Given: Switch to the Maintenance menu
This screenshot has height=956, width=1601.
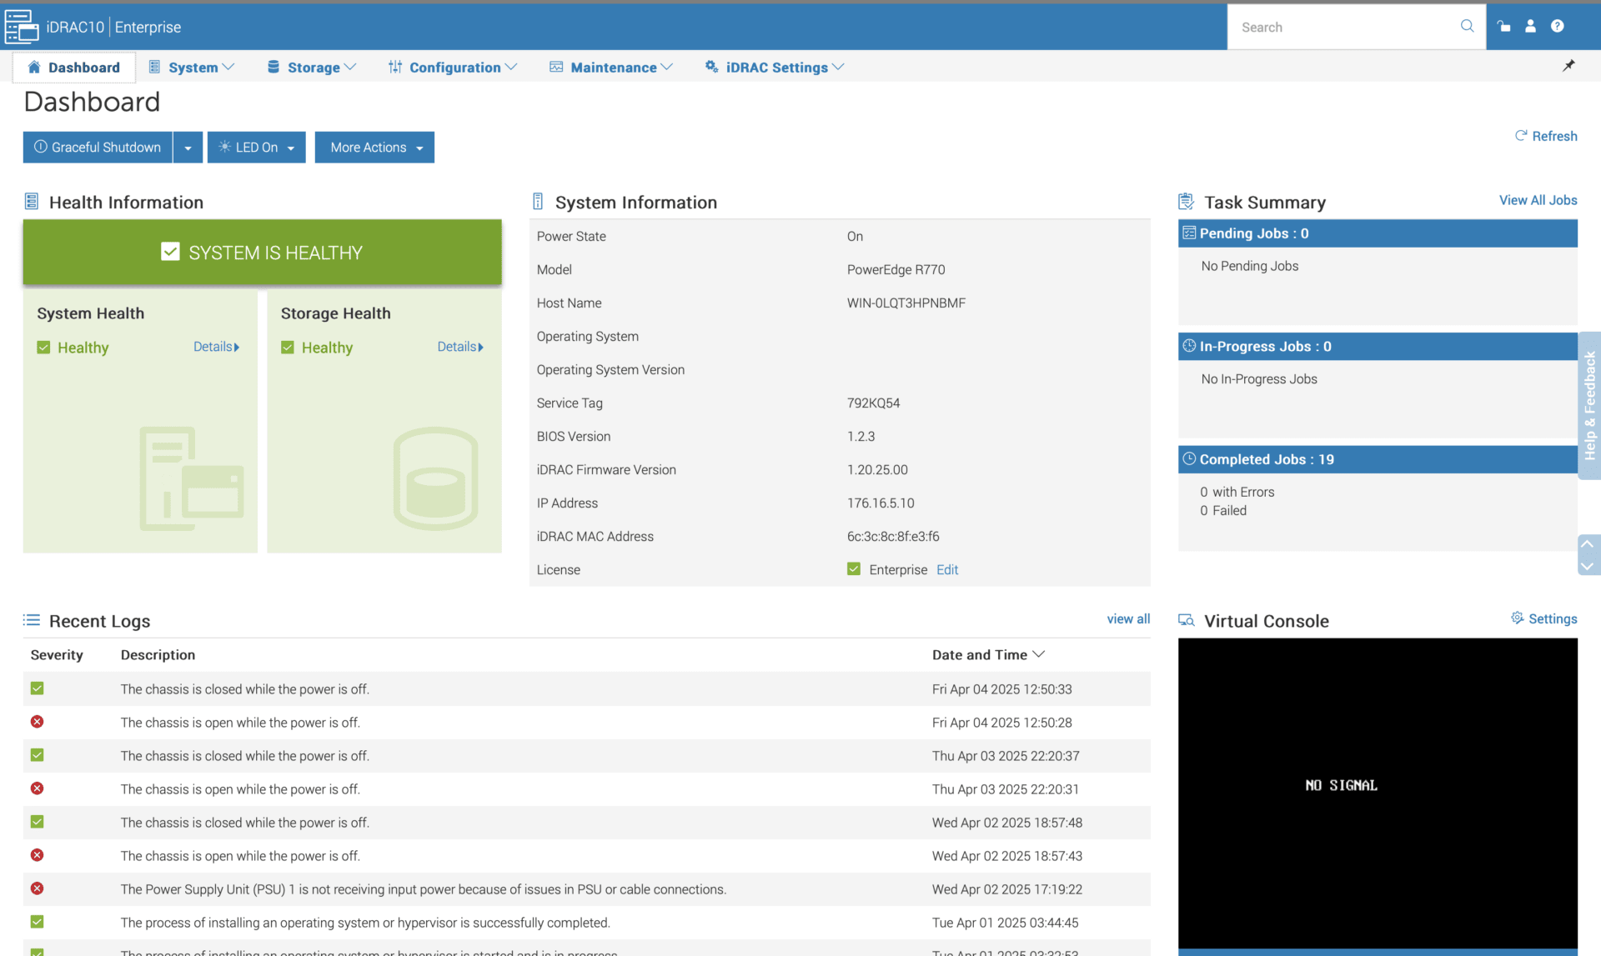Looking at the screenshot, I should (611, 67).
